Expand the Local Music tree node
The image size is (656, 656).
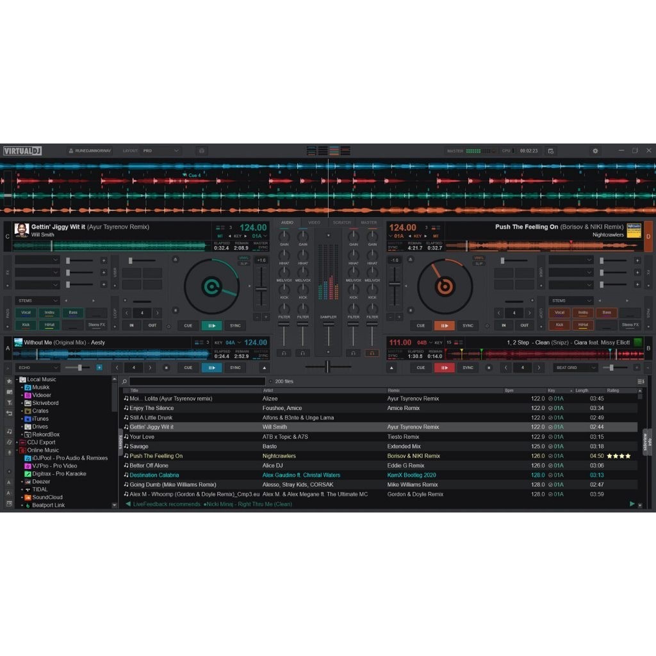17,379
